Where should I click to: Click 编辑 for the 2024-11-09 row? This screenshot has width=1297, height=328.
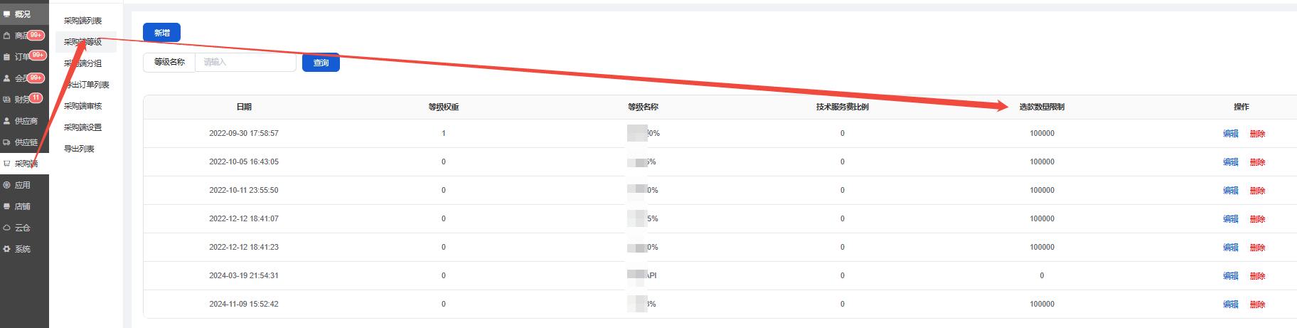coord(1230,305)
